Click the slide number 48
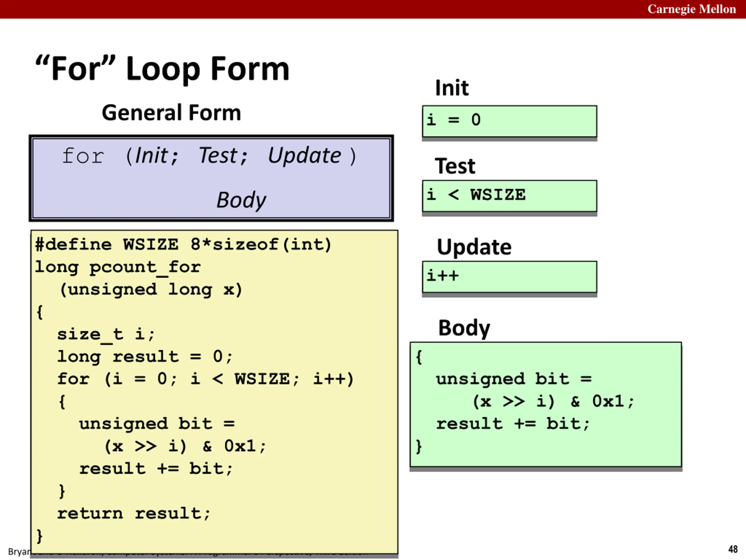Viewport: 746px width, 560px height. pyautogui.click(x=733, y=549)
